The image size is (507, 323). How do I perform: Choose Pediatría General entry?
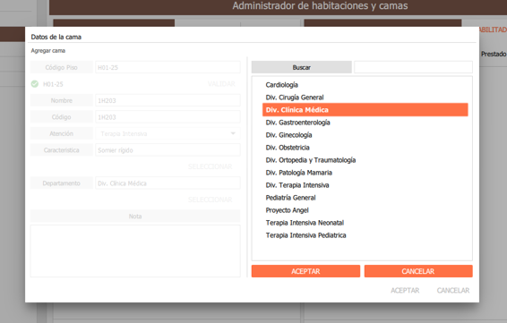pos(290,198)
